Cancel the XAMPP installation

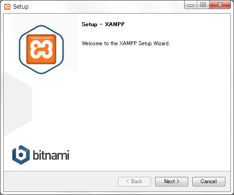pos(209,181)
